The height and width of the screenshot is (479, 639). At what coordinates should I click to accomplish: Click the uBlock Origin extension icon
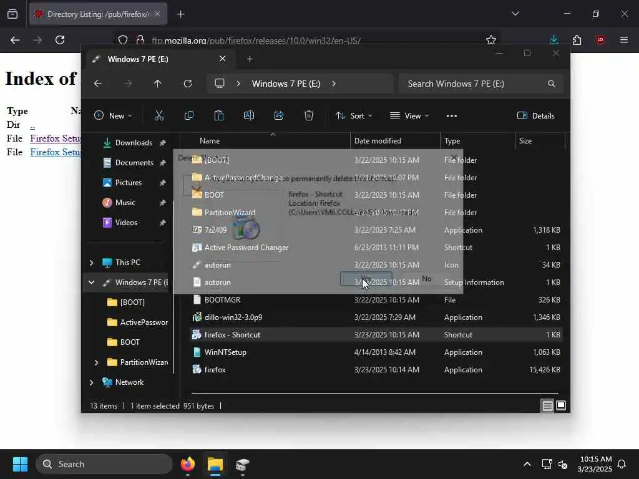[600, 40]
